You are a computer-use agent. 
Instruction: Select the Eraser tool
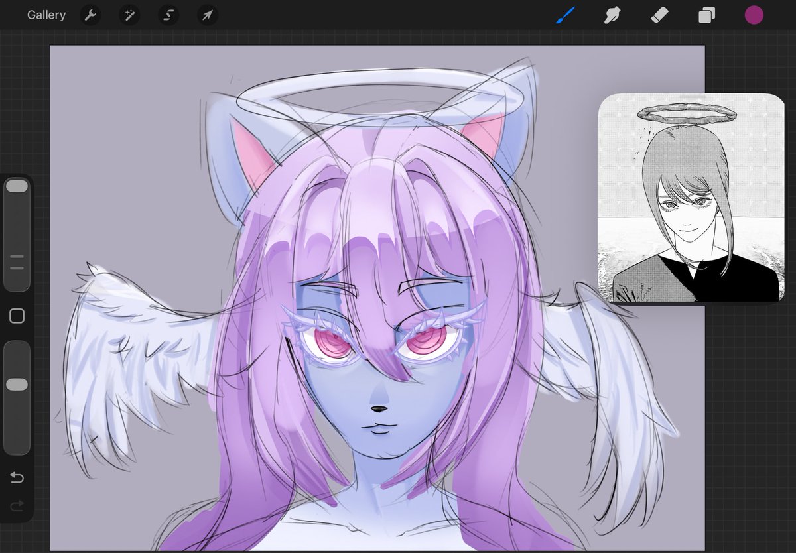tap(659, 15)
